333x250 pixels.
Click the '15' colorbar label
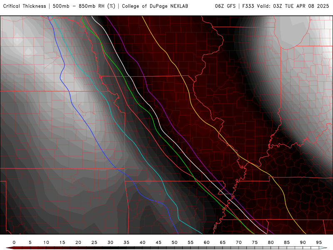pyautogui.click(x=62, y=242)
